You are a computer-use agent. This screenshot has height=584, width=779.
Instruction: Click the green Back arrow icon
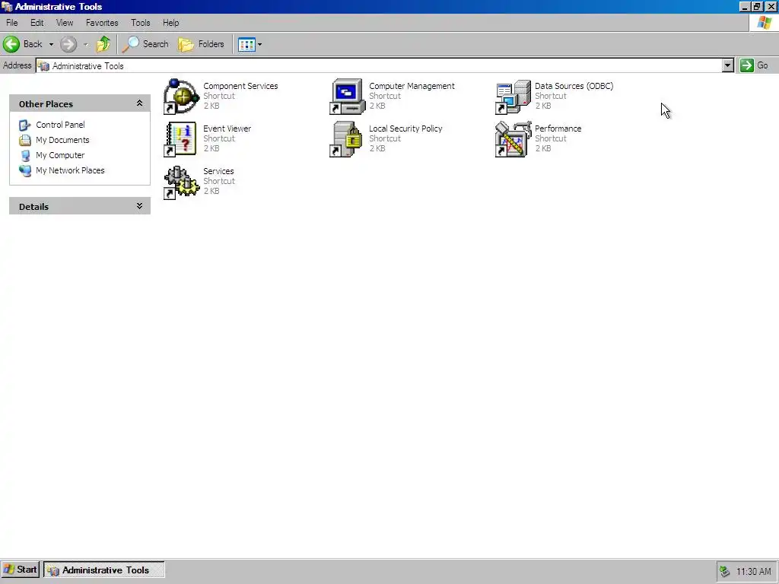tap(11, 44)
